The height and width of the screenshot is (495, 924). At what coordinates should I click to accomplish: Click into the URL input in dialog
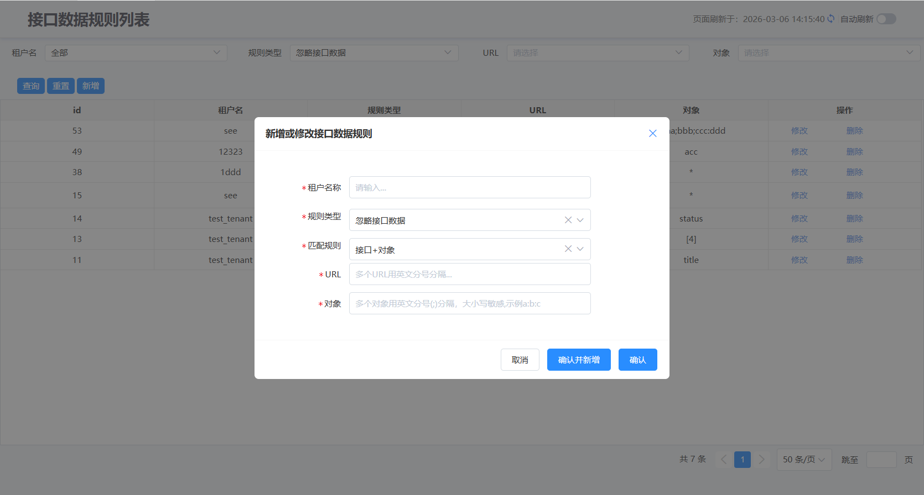click(469, 274)
